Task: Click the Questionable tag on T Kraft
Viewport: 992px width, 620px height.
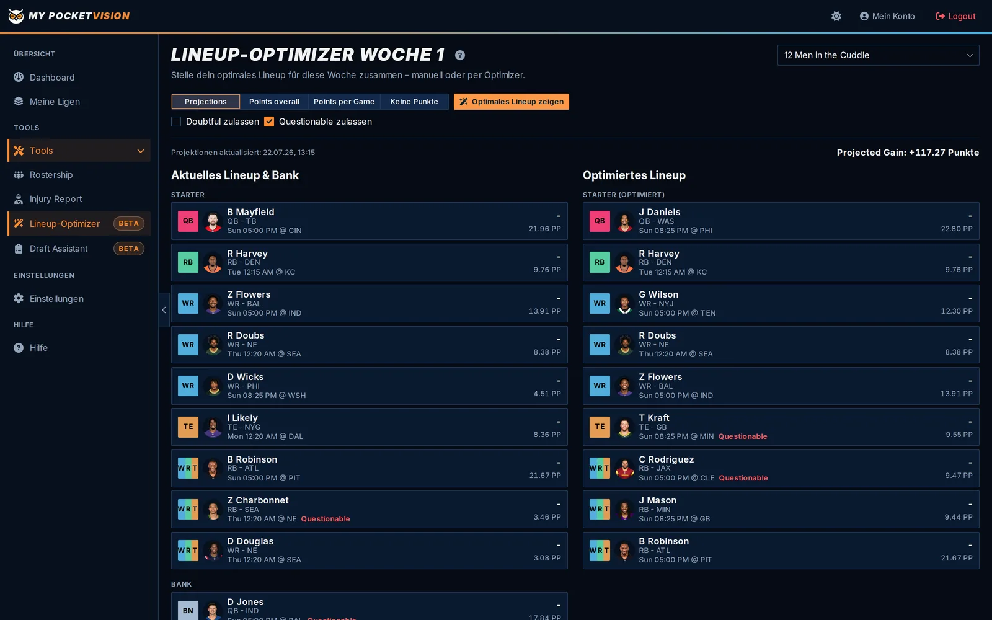Action: click(x=743, y=436)
